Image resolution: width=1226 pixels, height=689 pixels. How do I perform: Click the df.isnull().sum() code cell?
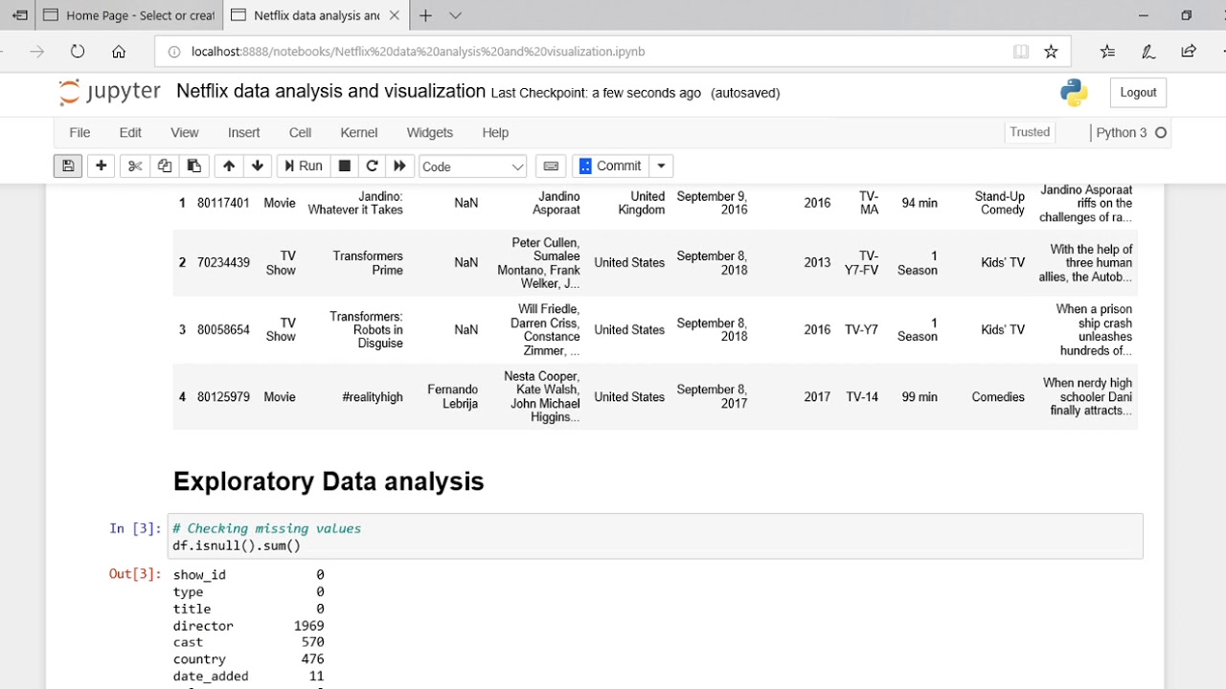[656, 537]
